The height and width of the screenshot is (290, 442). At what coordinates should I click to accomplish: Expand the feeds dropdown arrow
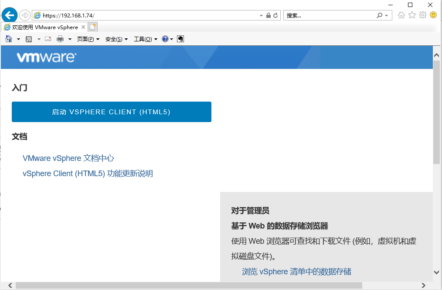[39, 39]
